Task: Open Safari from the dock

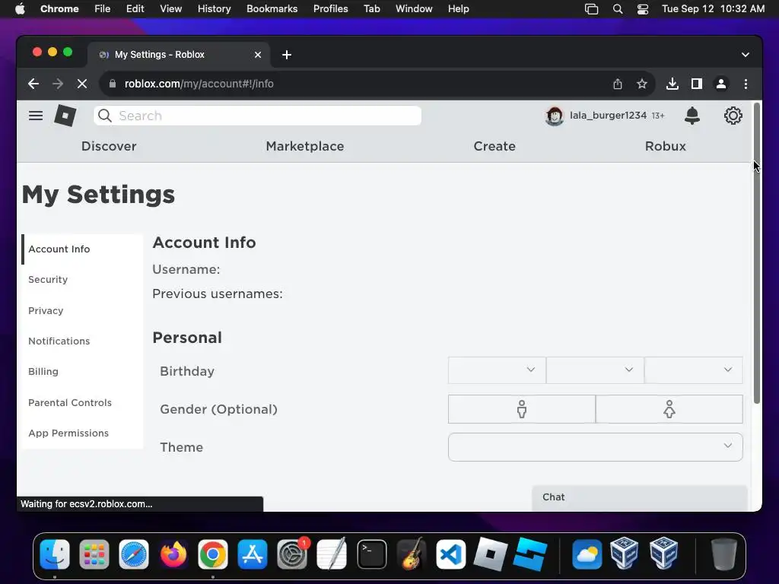Action: pos(134,554)
